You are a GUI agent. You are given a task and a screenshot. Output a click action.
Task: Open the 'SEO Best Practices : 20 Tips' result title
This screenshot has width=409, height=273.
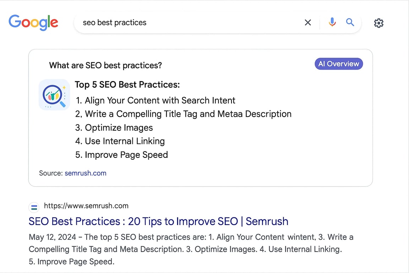(158, 221)
